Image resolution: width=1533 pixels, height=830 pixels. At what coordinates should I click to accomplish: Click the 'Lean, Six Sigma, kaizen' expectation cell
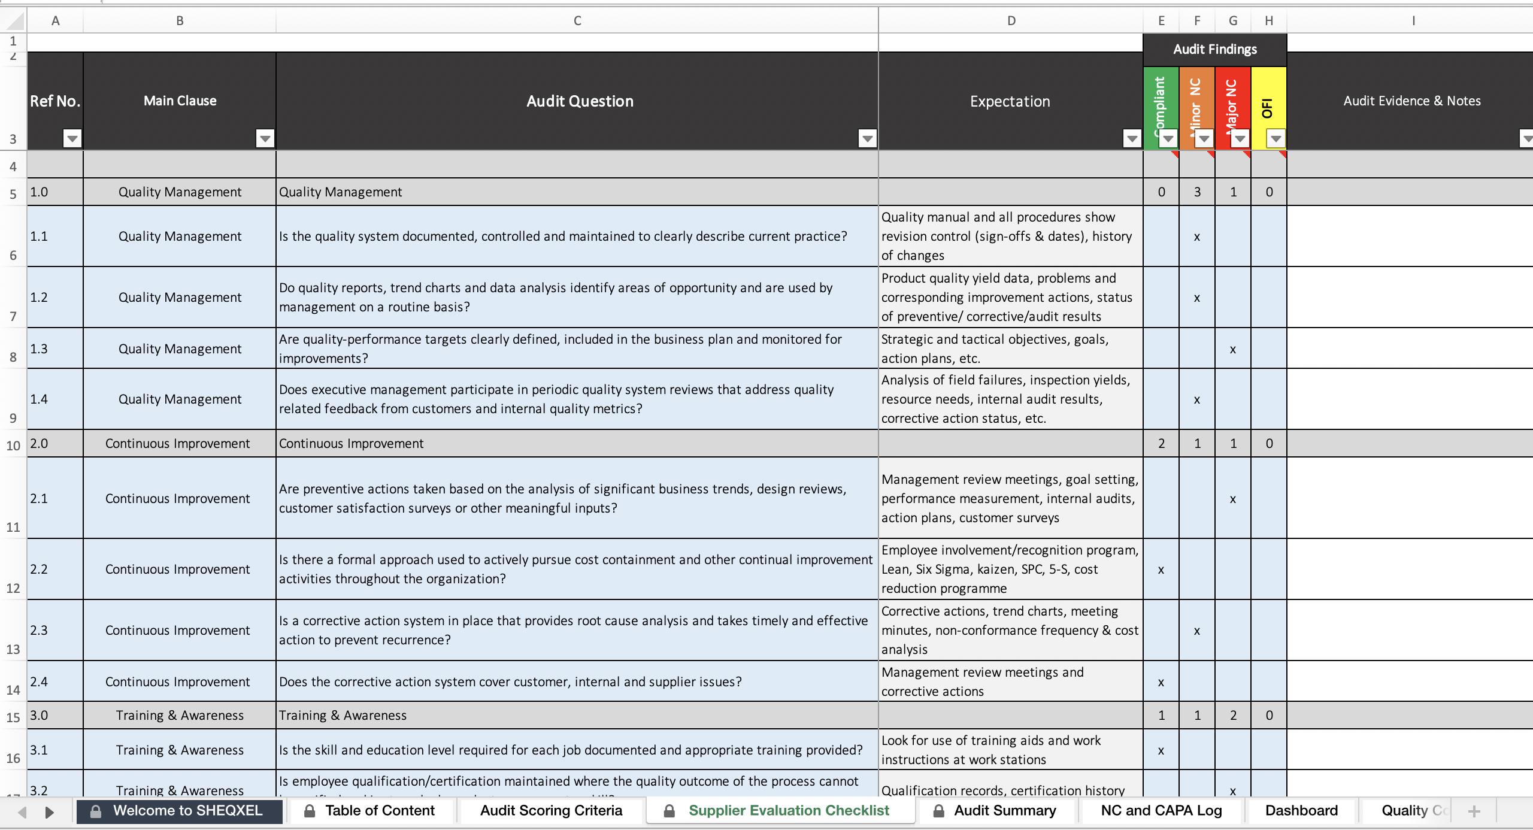[x=1011, y=570]
